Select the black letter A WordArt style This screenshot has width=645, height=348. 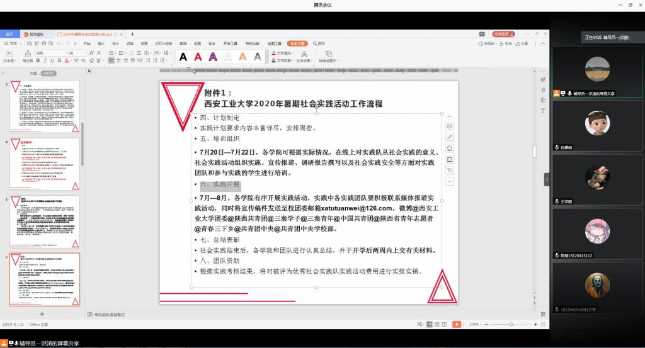pos(183,57)
